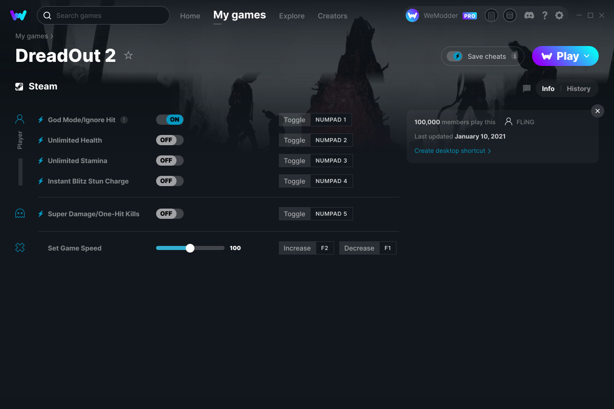The width and height of the screenshot is (614, 409).
Task: Click NUMPAD 3 hotkey for Unlimited Stamina
Action: pos(331,161)
